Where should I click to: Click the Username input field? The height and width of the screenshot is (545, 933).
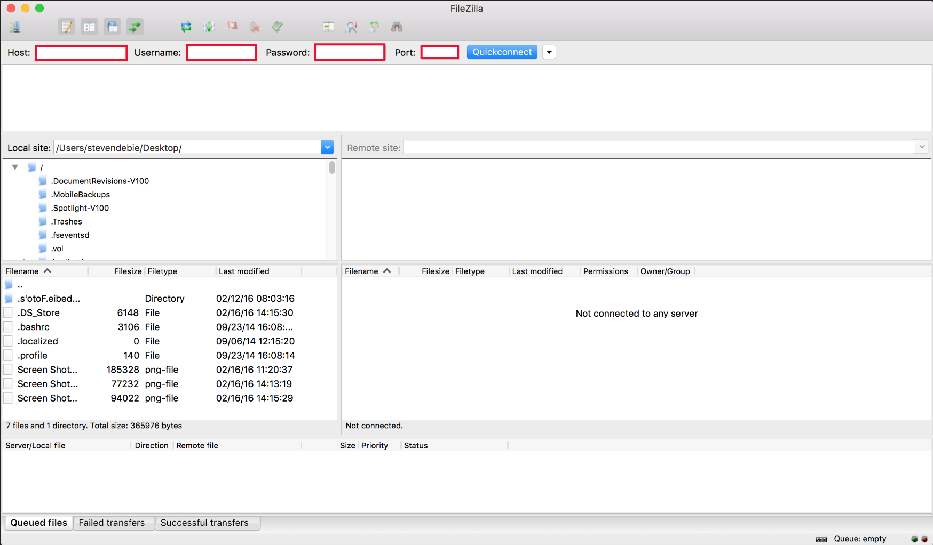pos(222,52)
